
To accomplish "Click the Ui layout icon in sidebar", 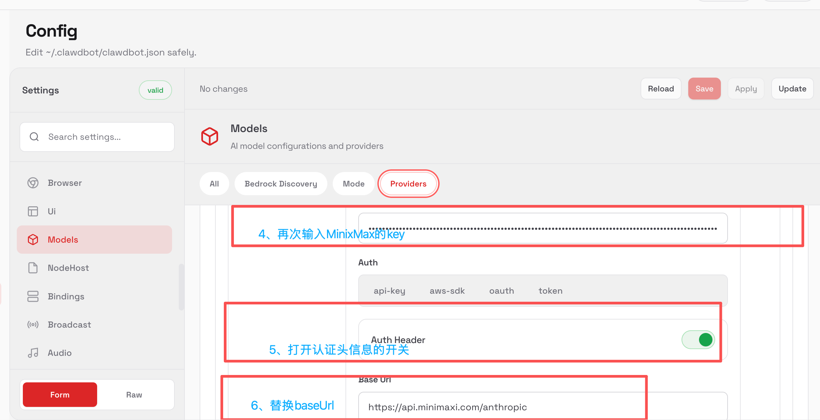I will pos(33,211).
